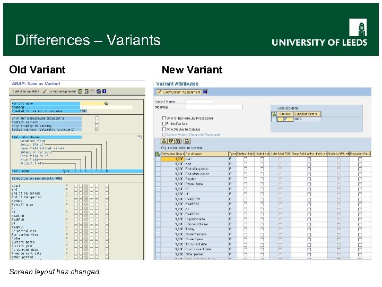Image resolution: width=382 pixels, height=287 pixels.
Task: Tick Only display in catalog in old variant
Action: click(97, 125)
